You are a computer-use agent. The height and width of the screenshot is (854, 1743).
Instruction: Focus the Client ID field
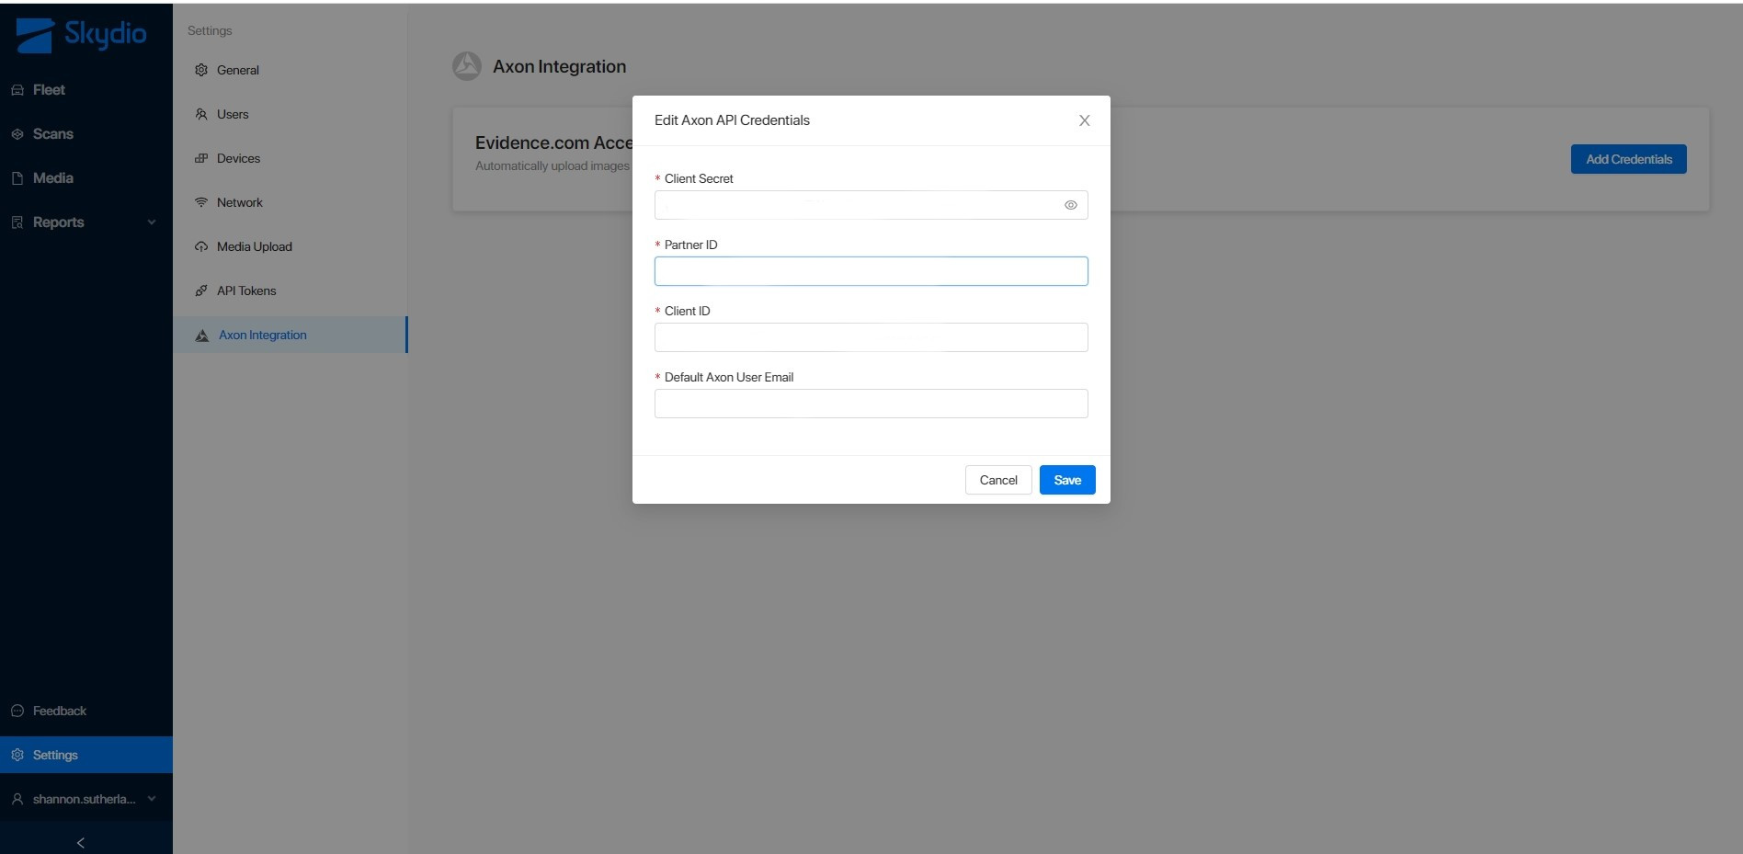pos(871,337)
